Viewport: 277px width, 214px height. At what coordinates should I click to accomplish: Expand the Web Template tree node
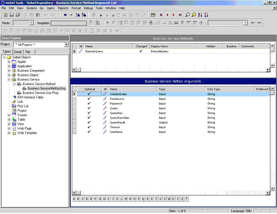coord(9,133)
